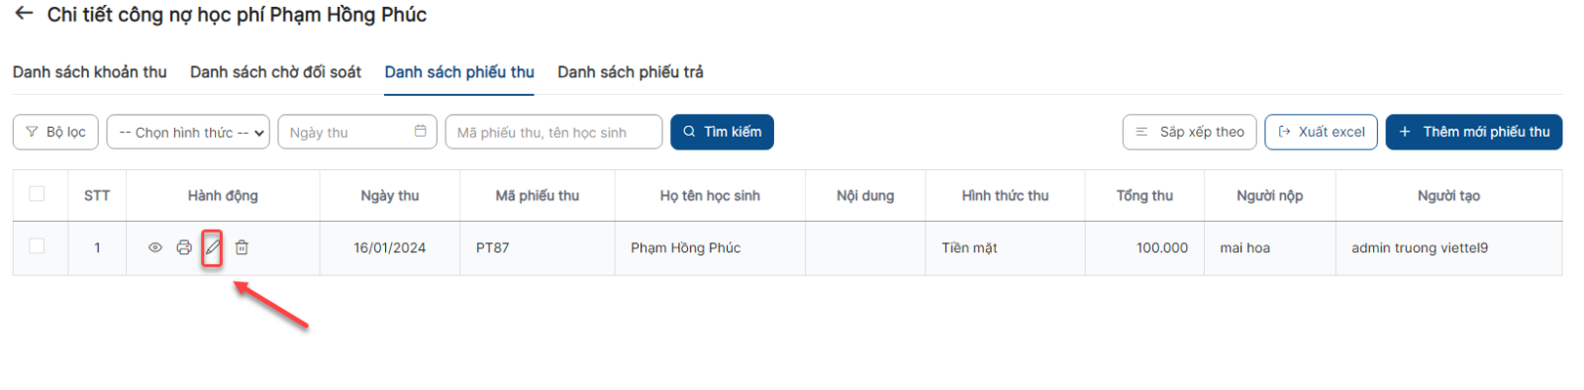Tick the checkbox for row 1

click(37, 245)
